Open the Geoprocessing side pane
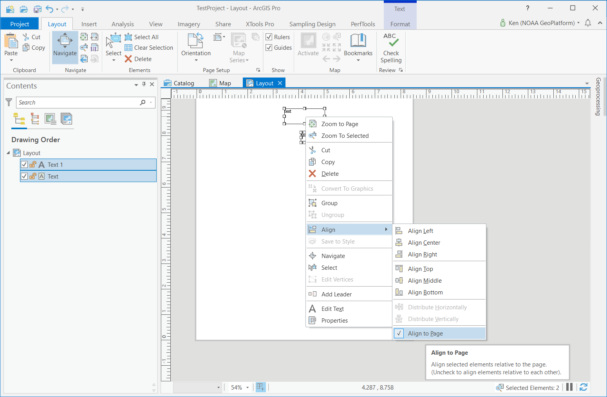Viewport: 607px width, 397px height. pyautogui.click(x=598, y=96)
